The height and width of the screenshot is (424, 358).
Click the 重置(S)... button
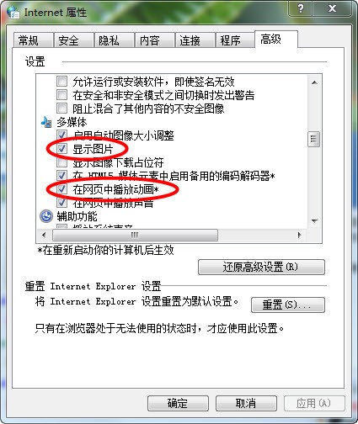click(x=288, y=305)
